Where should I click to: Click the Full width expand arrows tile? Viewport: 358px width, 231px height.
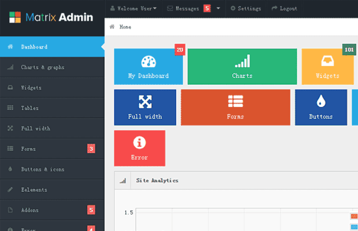tap(145, 107)
